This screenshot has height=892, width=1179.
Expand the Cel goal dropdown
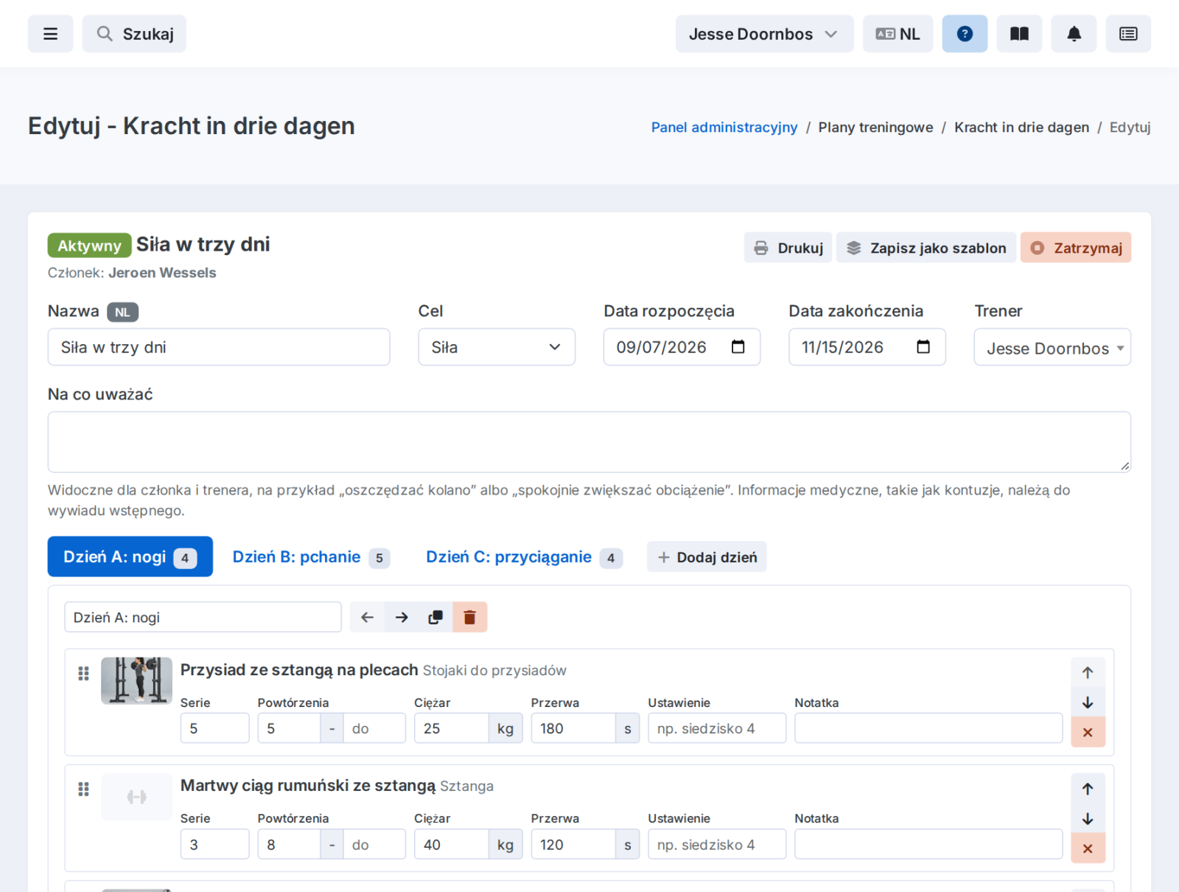point(497,347)
